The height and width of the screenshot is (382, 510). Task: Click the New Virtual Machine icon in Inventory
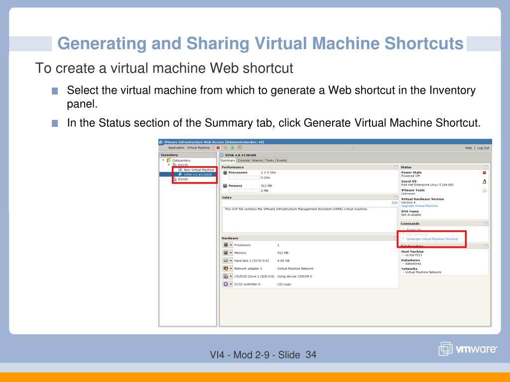pos(180,170)
